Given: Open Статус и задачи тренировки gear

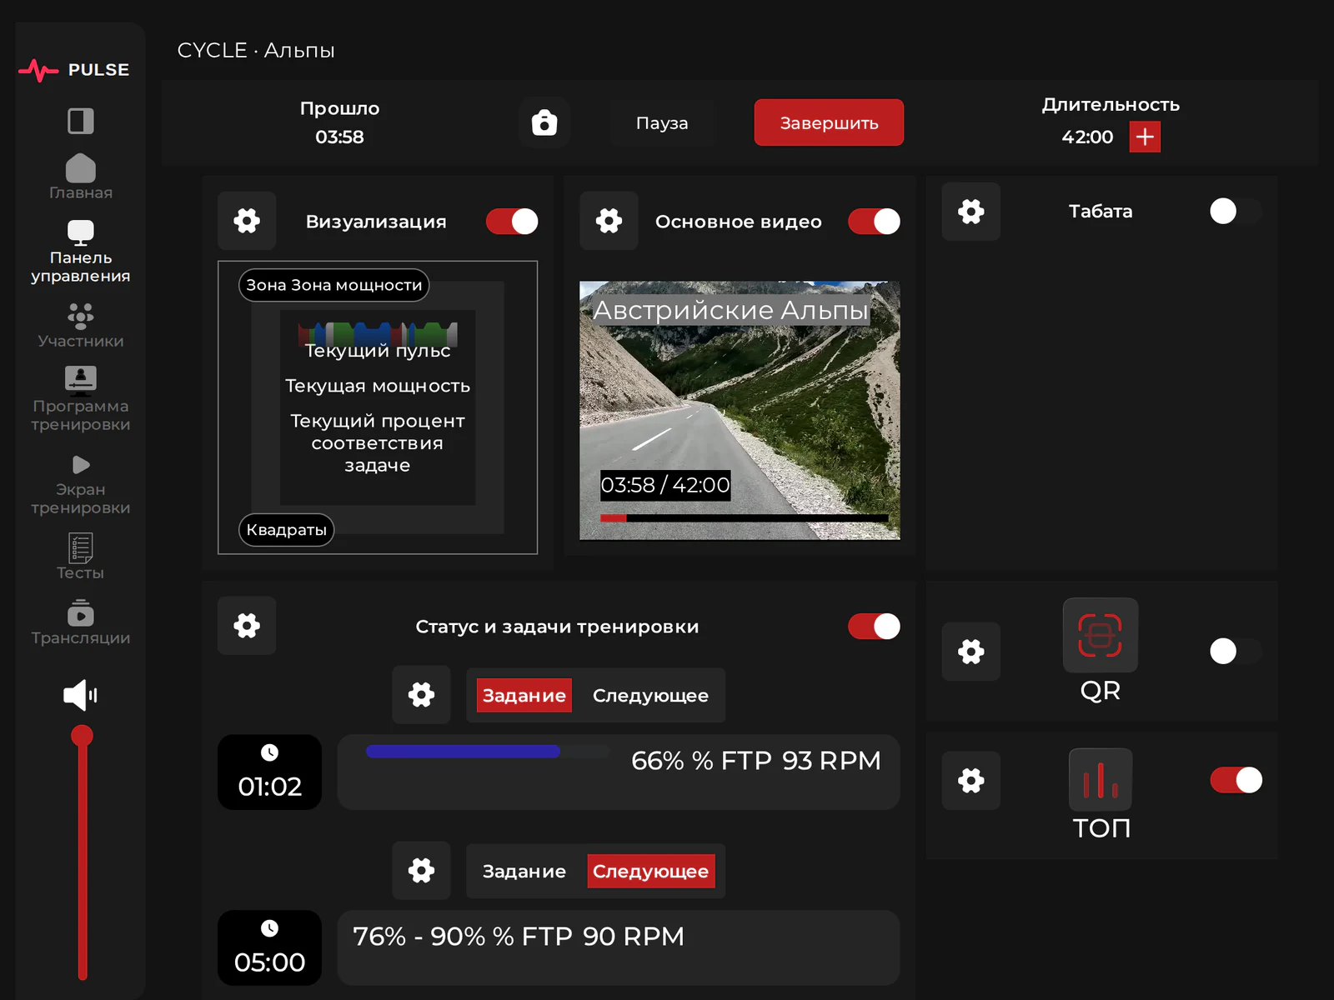Looking at the screenshot, I should pyautogui.click(x=247, y=626).
